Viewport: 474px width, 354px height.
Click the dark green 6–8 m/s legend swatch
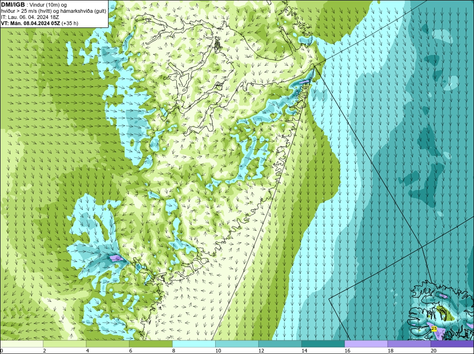(151, 344)
